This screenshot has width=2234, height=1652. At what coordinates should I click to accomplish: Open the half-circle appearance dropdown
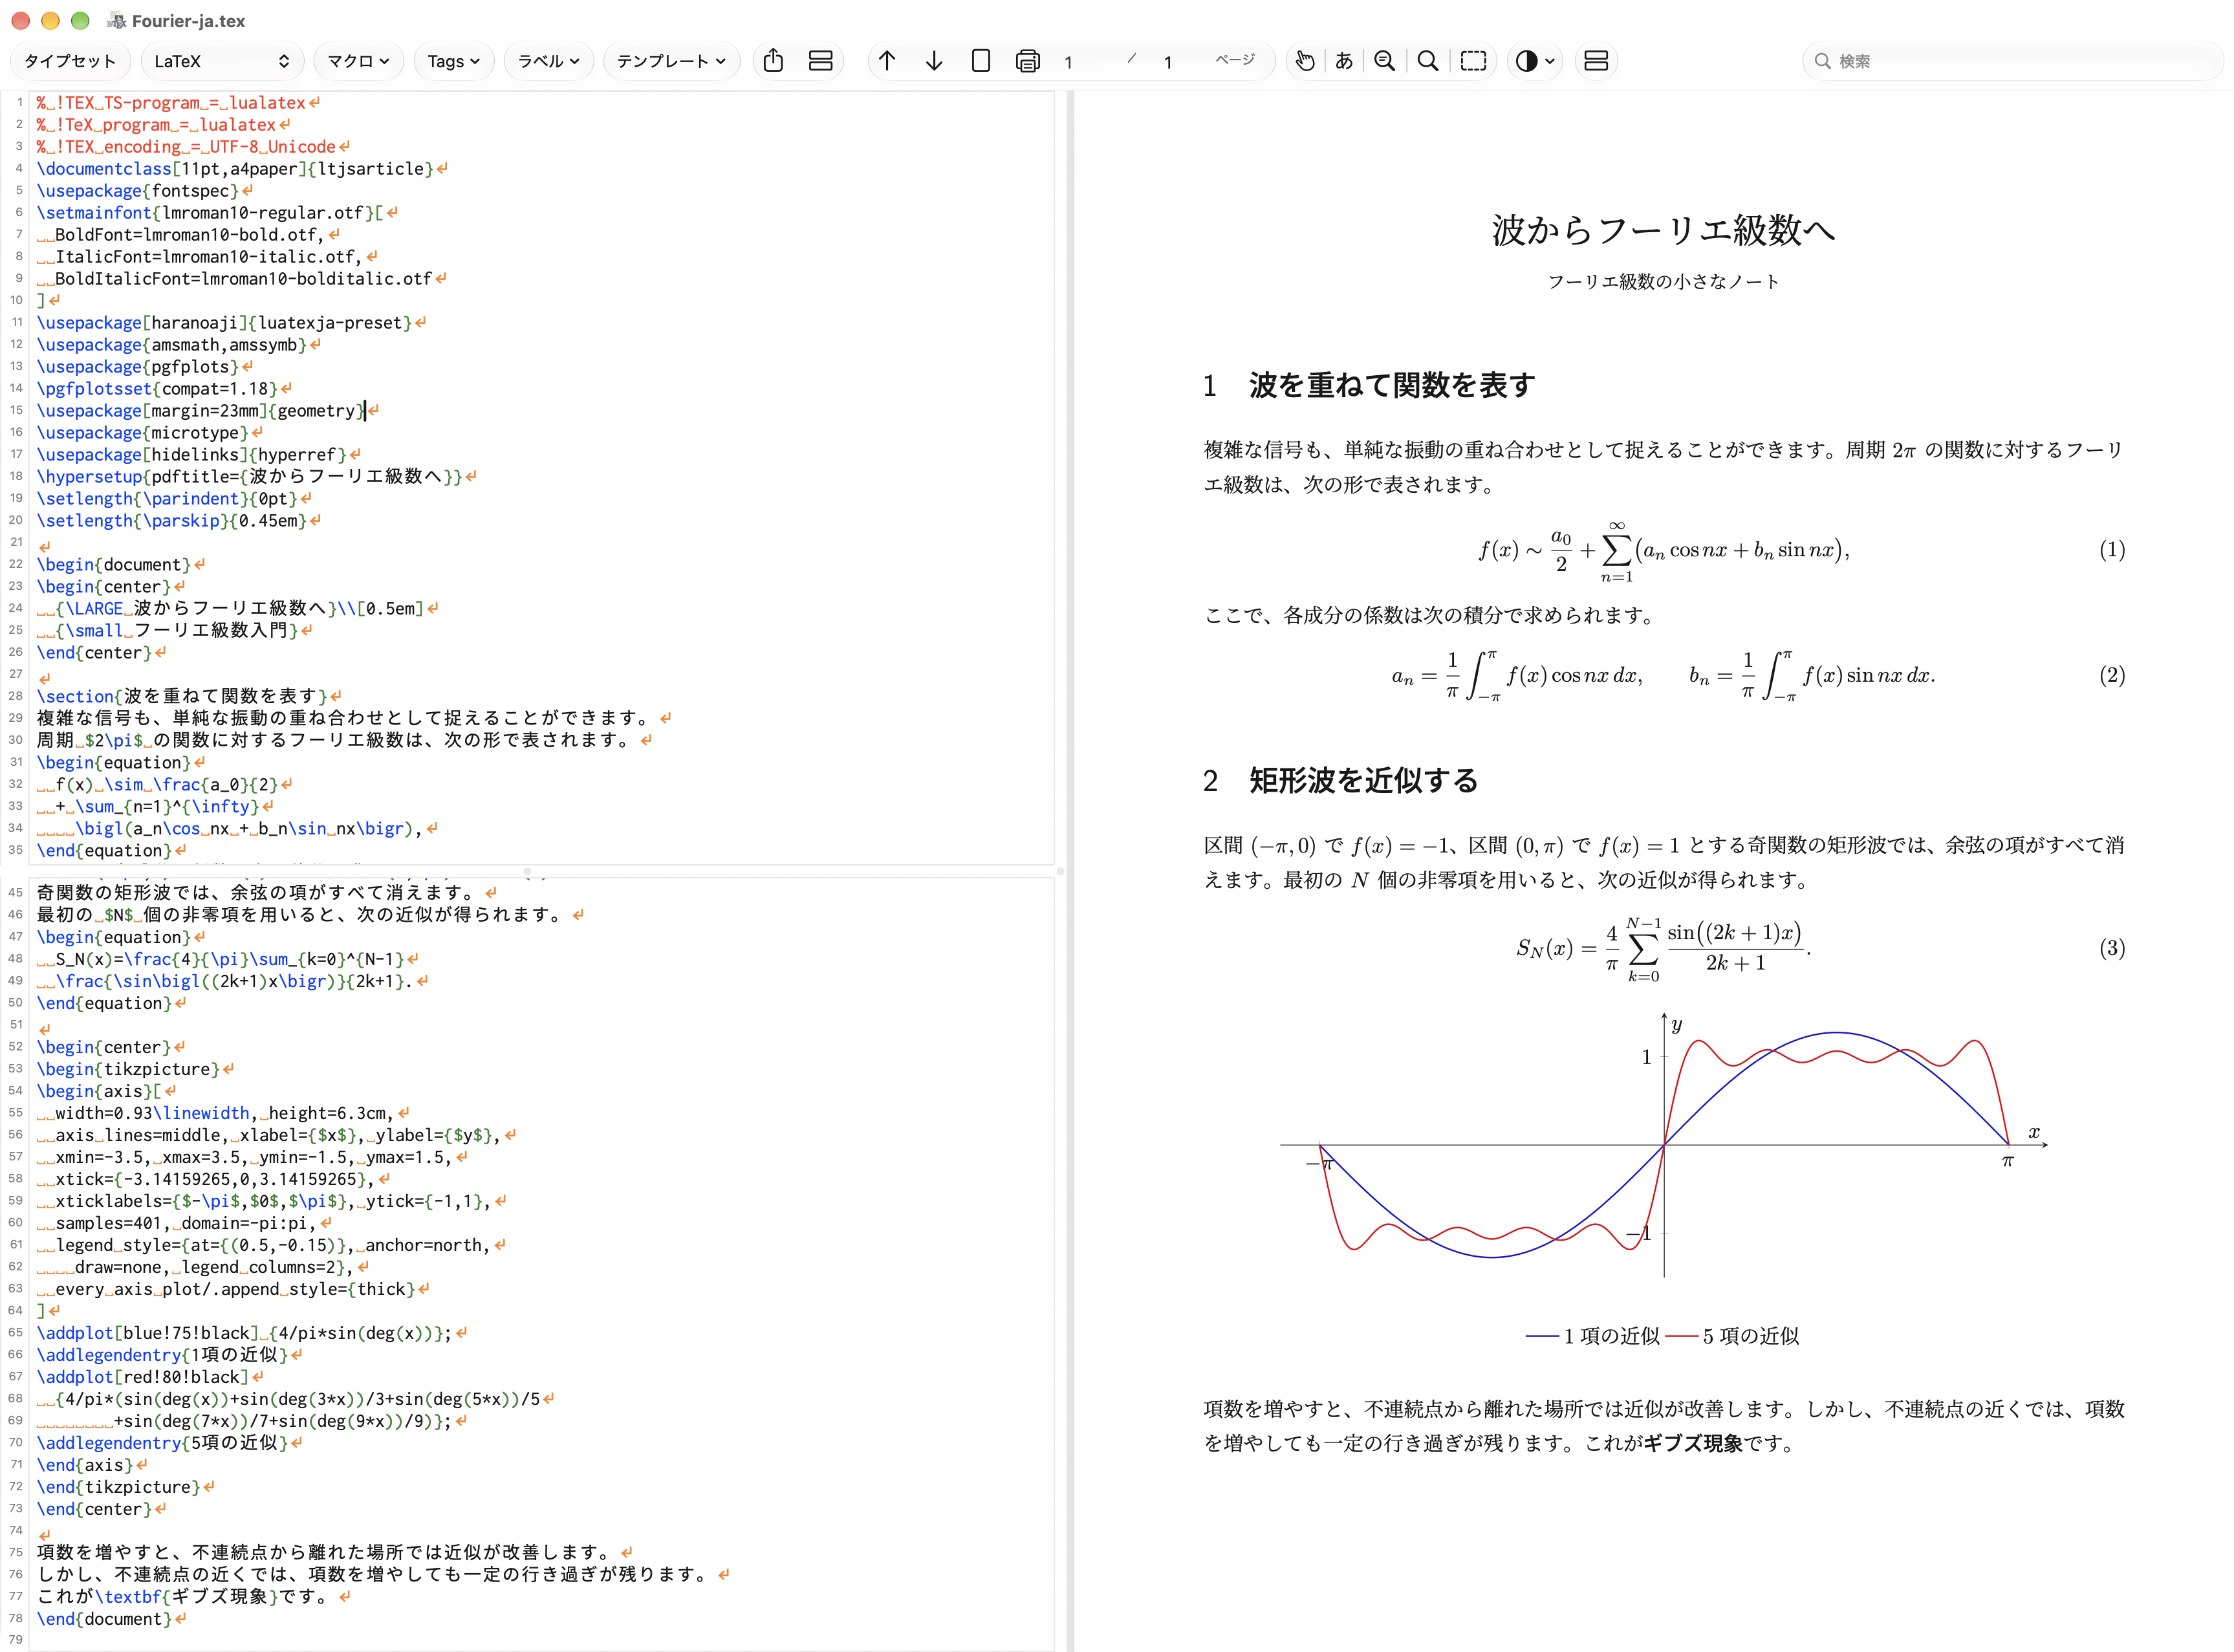coord(1535,61)
